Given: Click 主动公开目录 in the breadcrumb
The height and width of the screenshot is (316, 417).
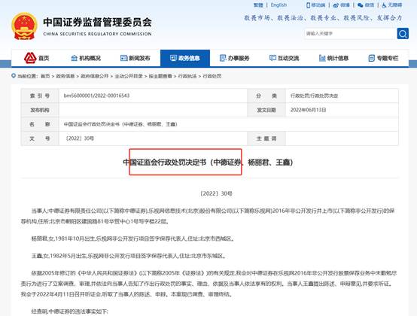Looking at the screenshot, I should click(129, 76).
